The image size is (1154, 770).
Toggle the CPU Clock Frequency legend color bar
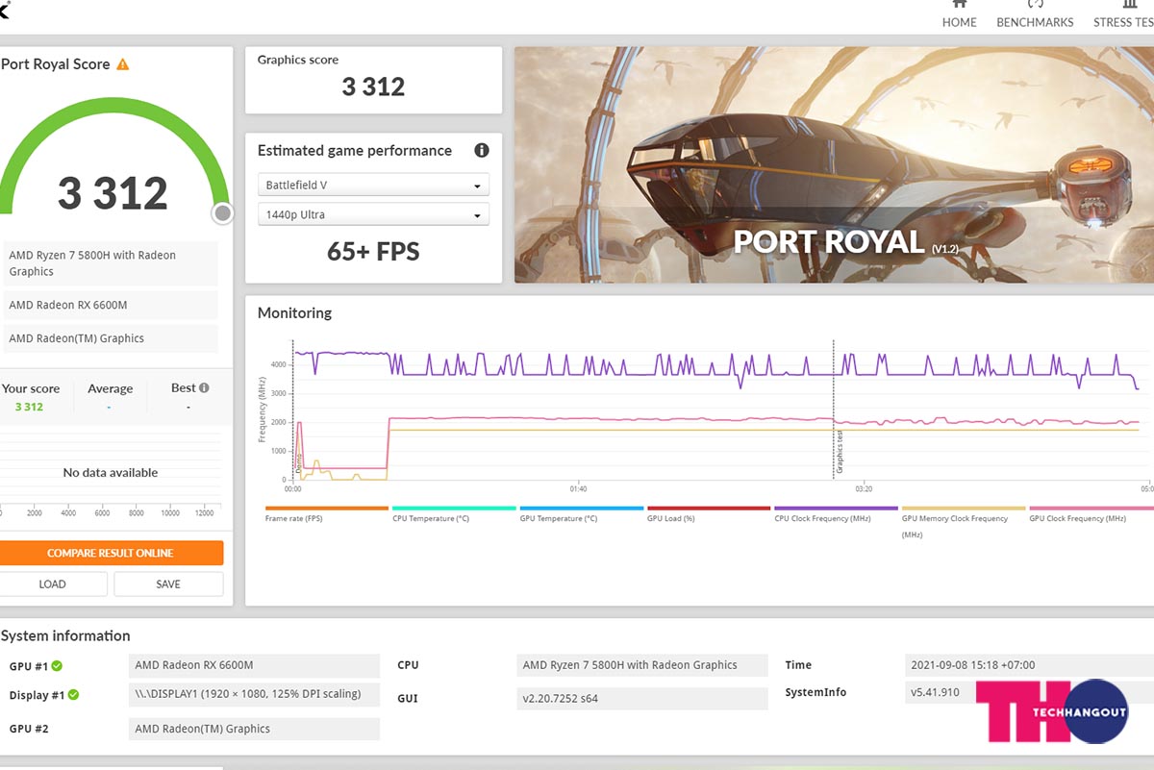point(836,508)
